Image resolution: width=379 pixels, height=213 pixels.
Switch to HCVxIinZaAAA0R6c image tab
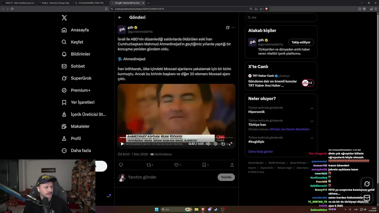[x=91, y=3]
